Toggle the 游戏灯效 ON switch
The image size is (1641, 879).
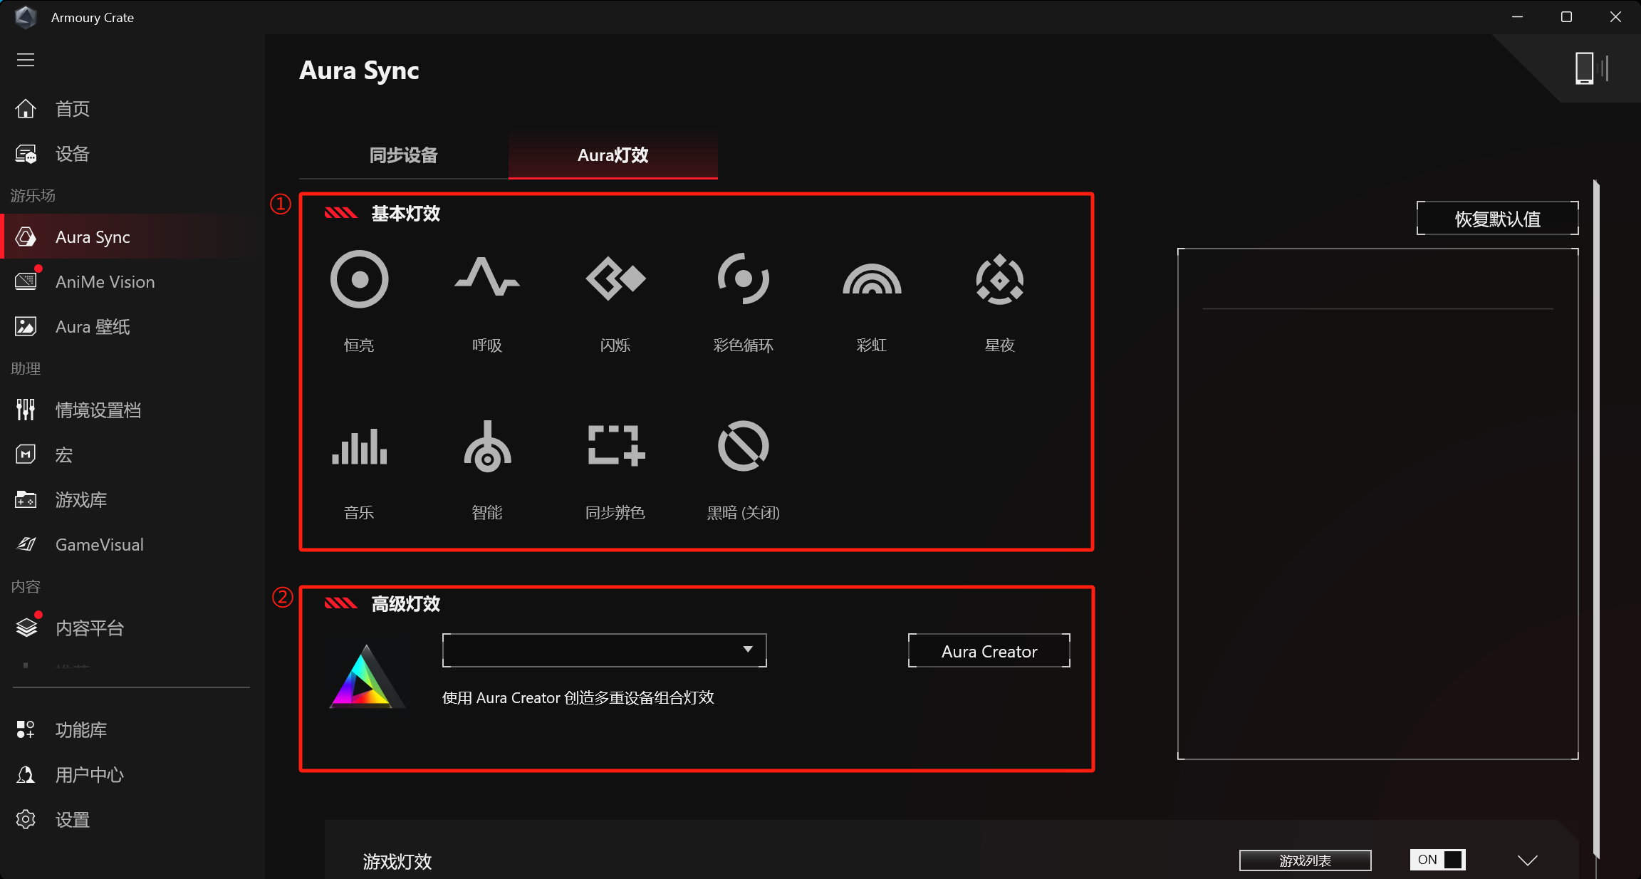coord(1437,860)
